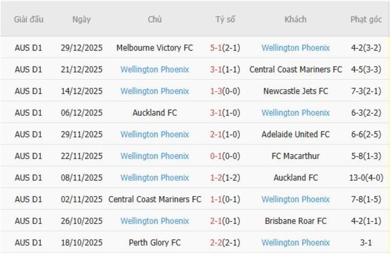
Task: Open Central Coast Mariners FC on 21/12/2025
Action: tap(295, 70)
